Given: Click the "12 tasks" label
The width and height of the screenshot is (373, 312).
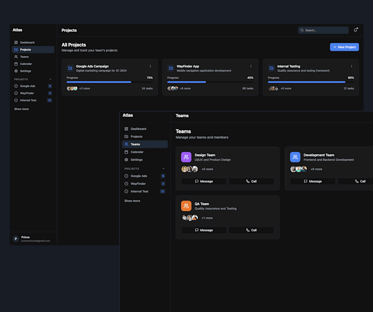Looking at the screenshot, I should click(x=348, y=88).
